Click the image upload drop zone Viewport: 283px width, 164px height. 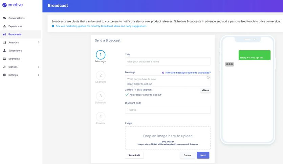pyautogui.click(x=168, y=138)
